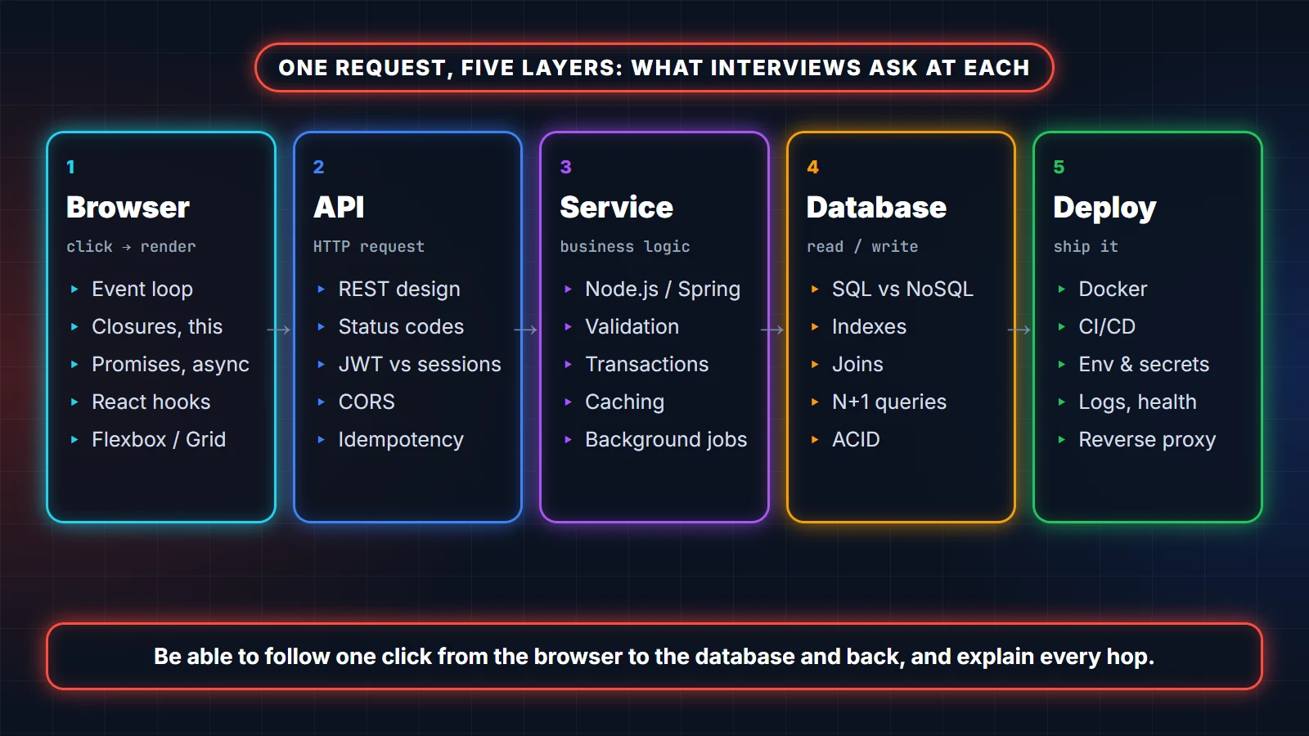Select the 'Caching' bullet item

click(625, 402)
